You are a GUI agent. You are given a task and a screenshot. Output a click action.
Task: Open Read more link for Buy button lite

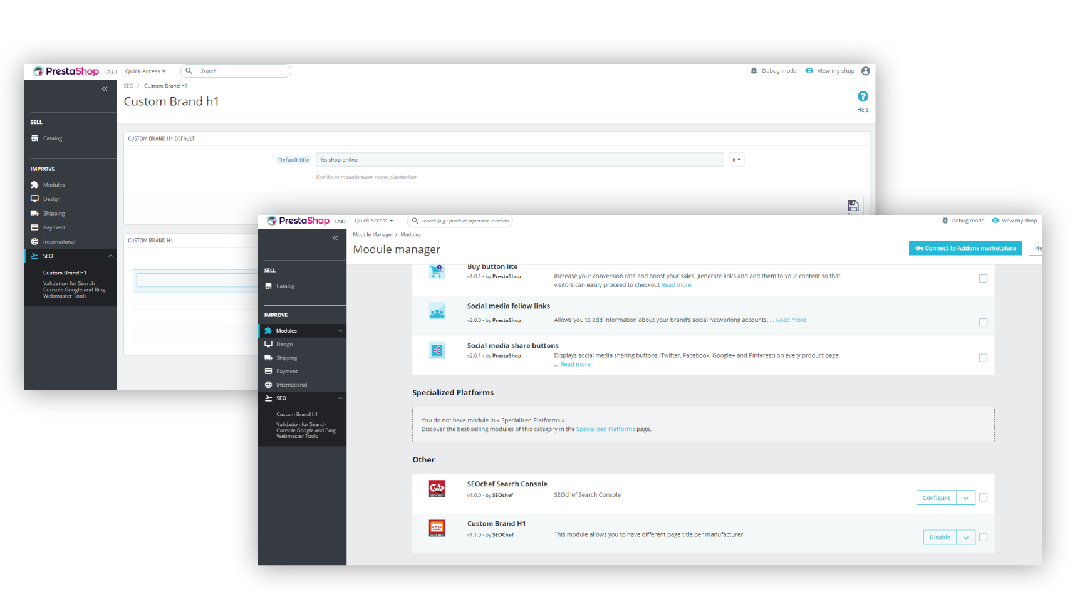pyautogui.click(x=676, y=285)
